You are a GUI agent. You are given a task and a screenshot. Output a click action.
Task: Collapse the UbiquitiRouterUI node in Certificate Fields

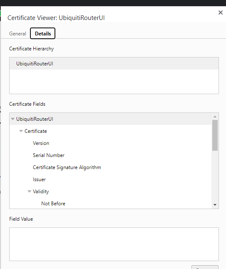[12, 119]
